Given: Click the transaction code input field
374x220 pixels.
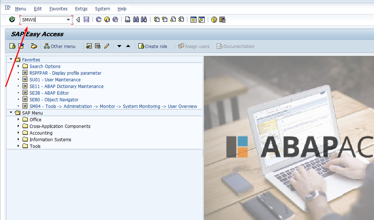Looking at the screenshot, I should tap(44, 20).
